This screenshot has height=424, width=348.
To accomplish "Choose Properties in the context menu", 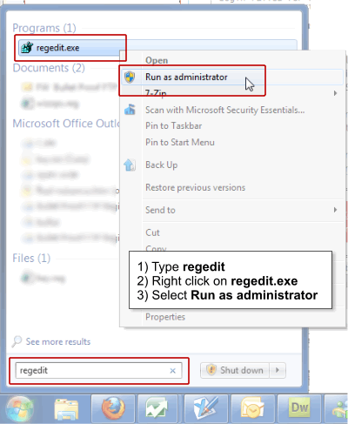I will click(x=165, y=317).
